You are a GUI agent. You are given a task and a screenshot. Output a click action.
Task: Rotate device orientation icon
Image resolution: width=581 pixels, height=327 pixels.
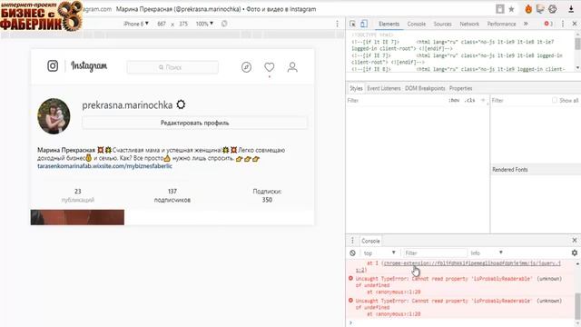(x=224, y=24)
